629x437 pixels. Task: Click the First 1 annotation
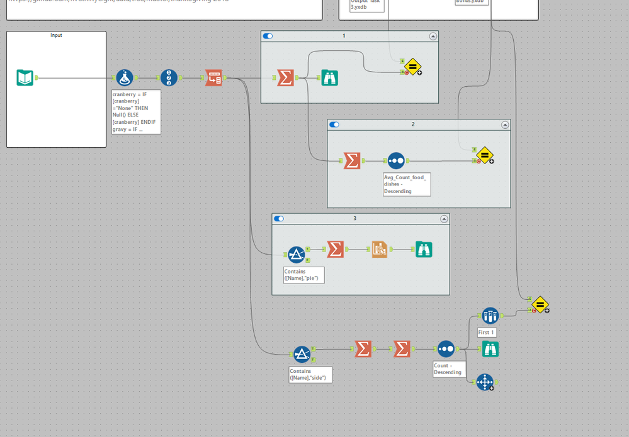click(487, 333)
